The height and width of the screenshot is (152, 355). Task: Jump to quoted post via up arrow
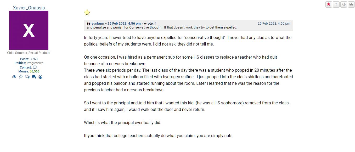coord(155,23)
